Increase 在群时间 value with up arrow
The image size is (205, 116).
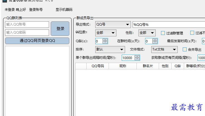tap(155, 40)
